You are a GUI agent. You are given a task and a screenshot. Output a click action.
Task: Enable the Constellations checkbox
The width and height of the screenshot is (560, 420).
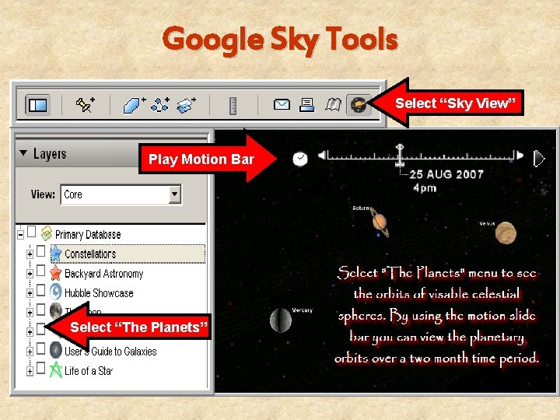(41, 251)
